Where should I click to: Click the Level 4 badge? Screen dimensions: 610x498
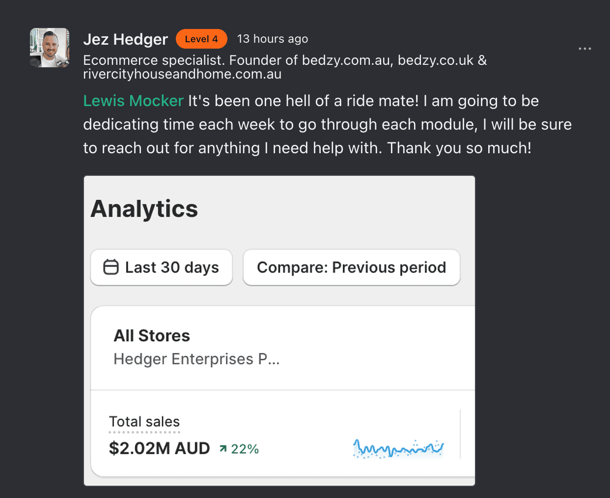(x=201, y=39)
